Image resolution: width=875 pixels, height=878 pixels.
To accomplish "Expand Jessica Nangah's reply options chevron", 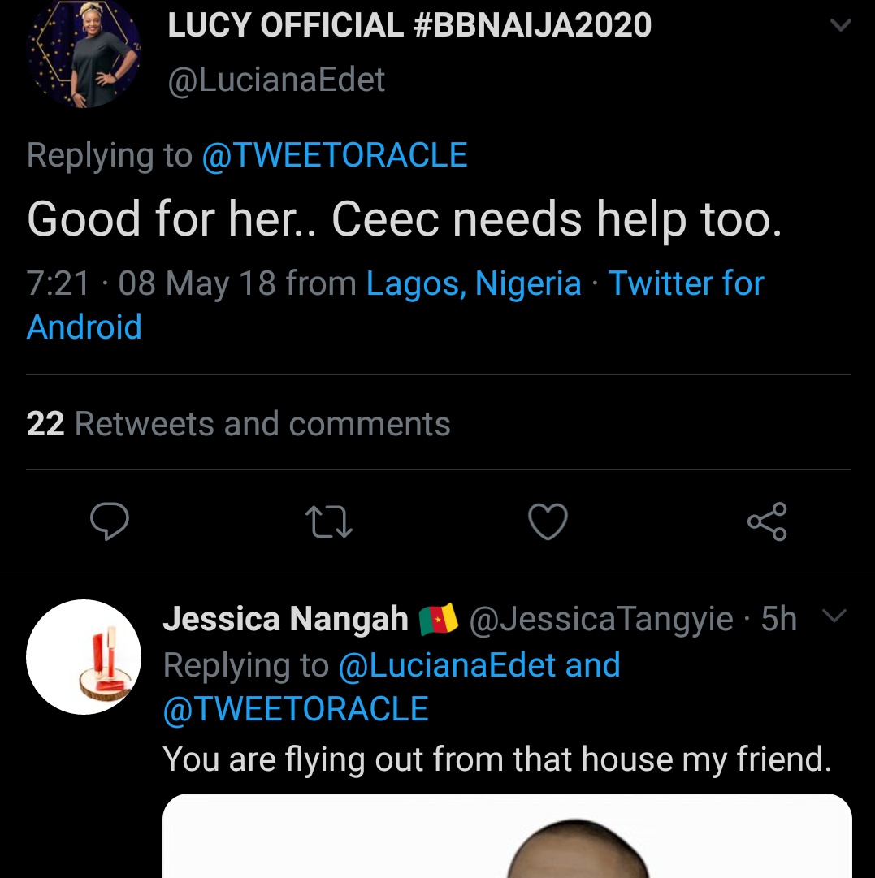I will [834, 617].
